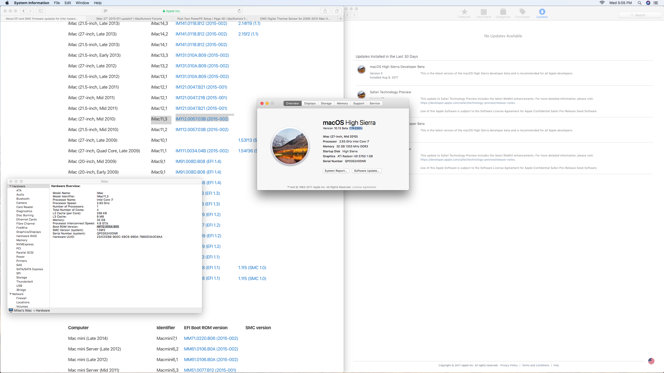Click the US flag region icon
Viewport: 664px width, 373px height.
click(x=651, y=361)
